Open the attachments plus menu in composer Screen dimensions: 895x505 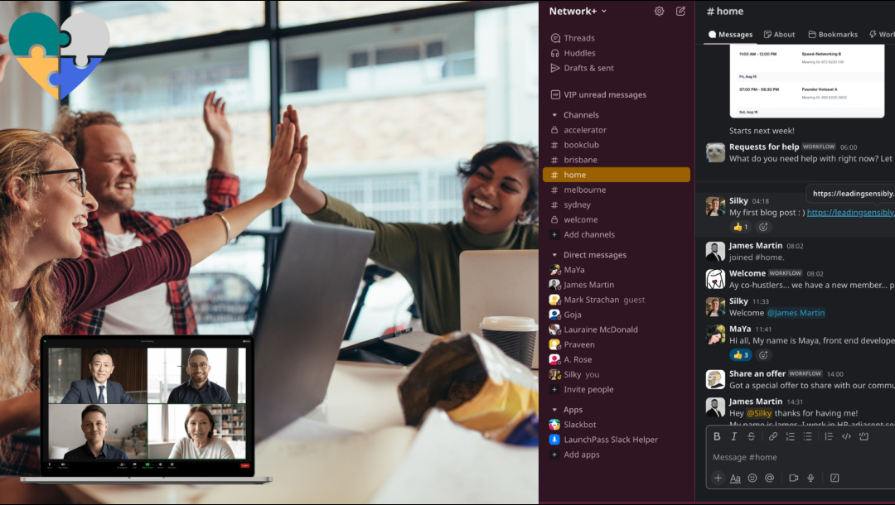[718, 479]
